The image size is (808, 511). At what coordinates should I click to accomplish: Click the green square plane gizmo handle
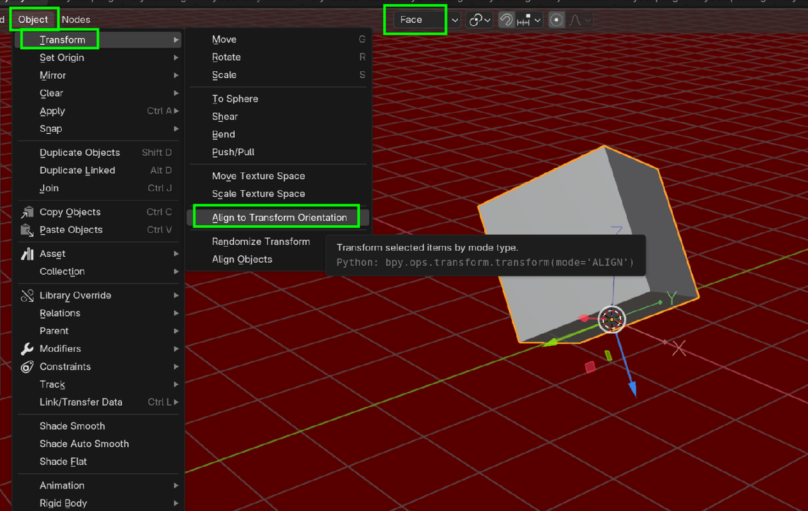point(608,355)
